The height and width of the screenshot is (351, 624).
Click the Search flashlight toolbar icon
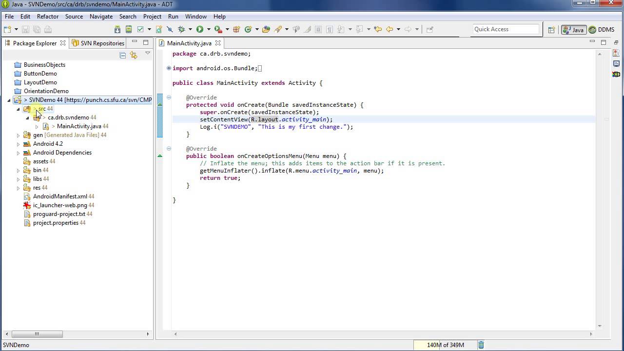point(278,29)
